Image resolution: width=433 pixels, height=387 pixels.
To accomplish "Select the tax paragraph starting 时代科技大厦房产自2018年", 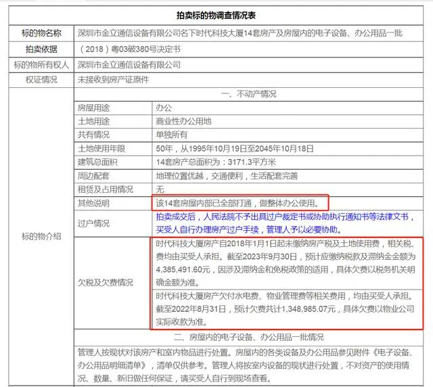I will click(286, 263).
